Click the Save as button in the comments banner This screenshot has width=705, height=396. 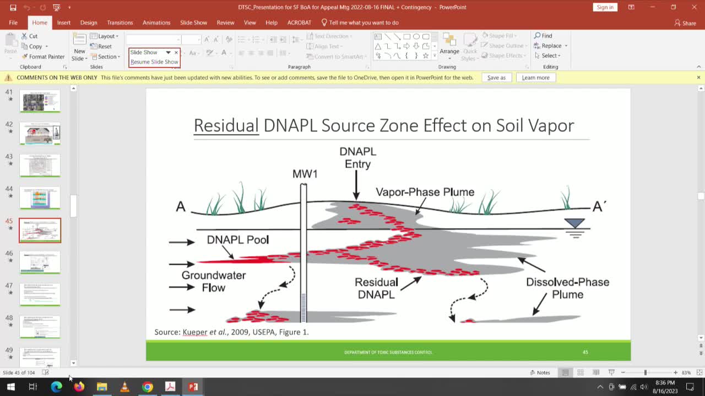(x=496, y=78)
